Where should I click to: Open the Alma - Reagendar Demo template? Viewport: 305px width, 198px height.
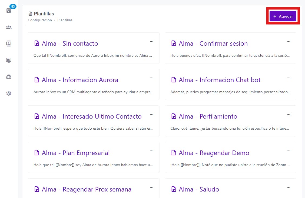(x=214, y=153)
